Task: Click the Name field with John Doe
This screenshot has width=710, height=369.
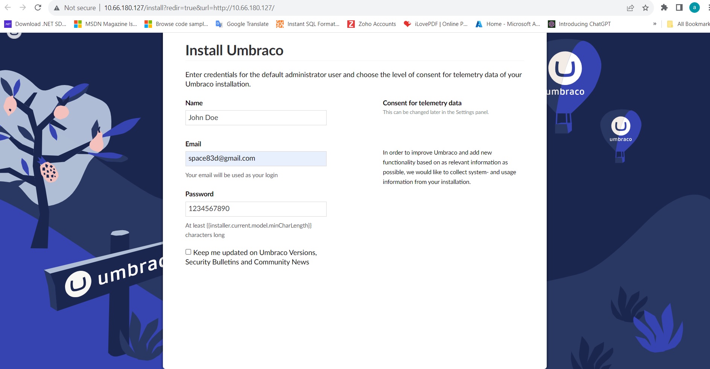Action: click(x=256, y=118)
